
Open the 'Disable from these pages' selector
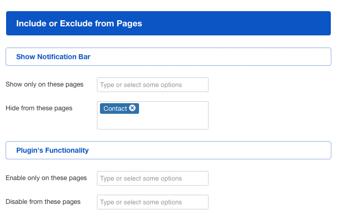152,202
